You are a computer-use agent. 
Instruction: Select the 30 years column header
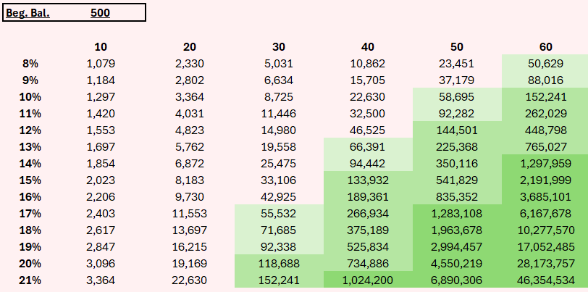278,47
